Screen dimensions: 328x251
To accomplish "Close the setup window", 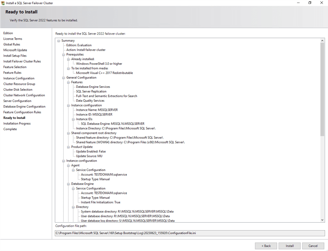I will click(321, 3).
